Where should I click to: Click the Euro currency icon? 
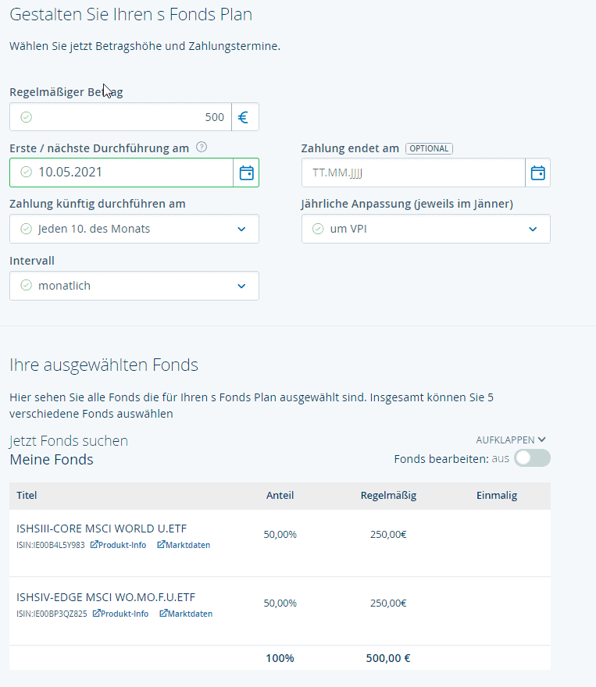[x=244, y=117]
